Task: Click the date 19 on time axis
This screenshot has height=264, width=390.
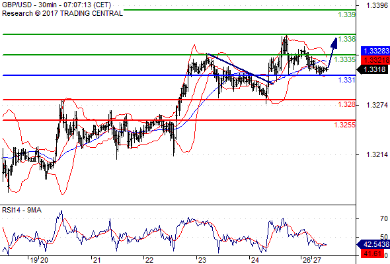Action: 34,260
